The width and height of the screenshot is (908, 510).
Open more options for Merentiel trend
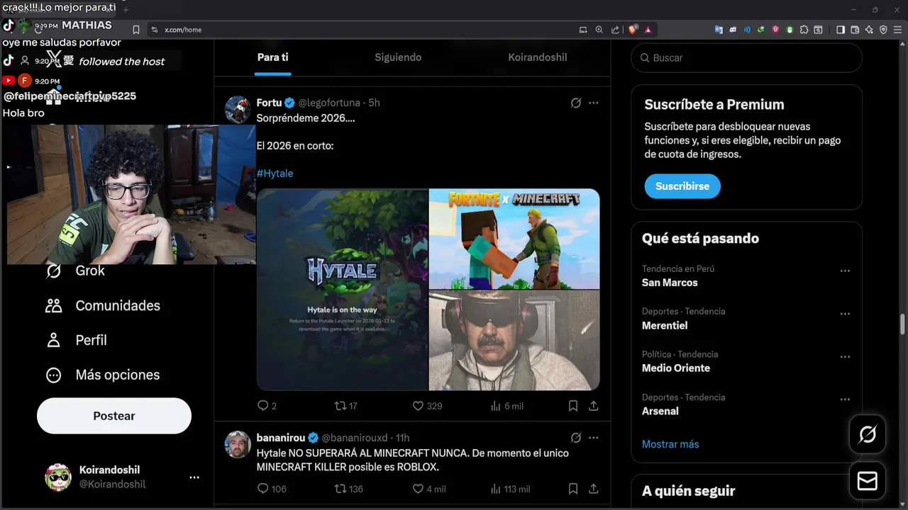click(x=845, y=314)
